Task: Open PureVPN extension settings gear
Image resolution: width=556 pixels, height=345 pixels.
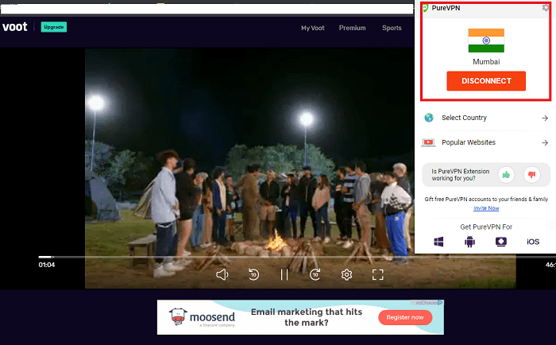Action: (545, 7)
